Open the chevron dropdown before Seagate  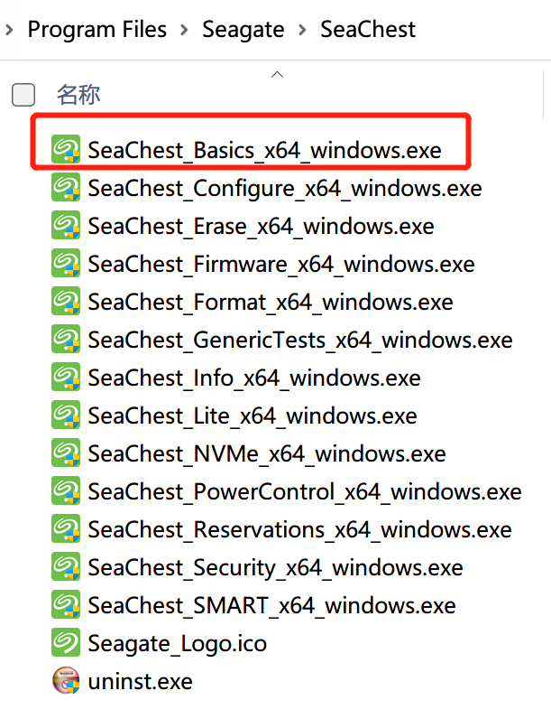click(x=184, y=30)
